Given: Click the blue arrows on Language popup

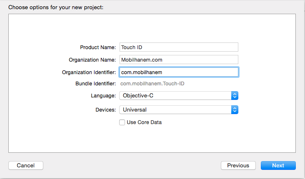Looking at the screenshot, I should point(235,96).
